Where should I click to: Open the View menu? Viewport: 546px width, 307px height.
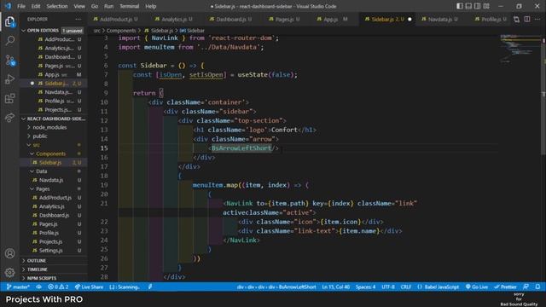tap(79, 6)
